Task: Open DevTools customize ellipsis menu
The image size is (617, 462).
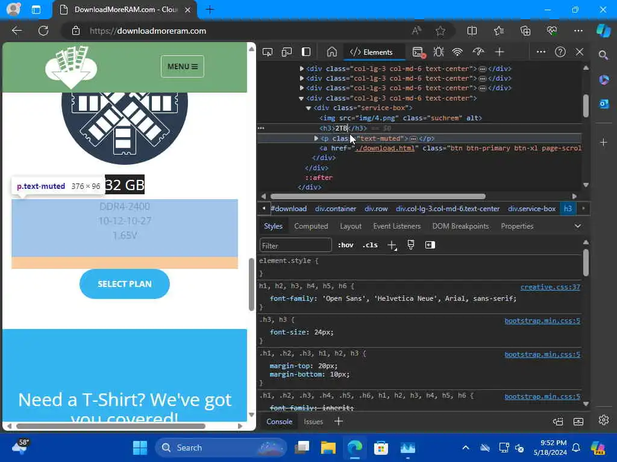Action: (x=541, y=52)
